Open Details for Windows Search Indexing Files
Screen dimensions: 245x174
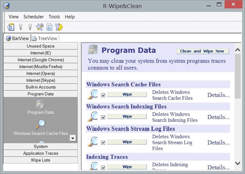pyautogui.click(x=218, y=117)
